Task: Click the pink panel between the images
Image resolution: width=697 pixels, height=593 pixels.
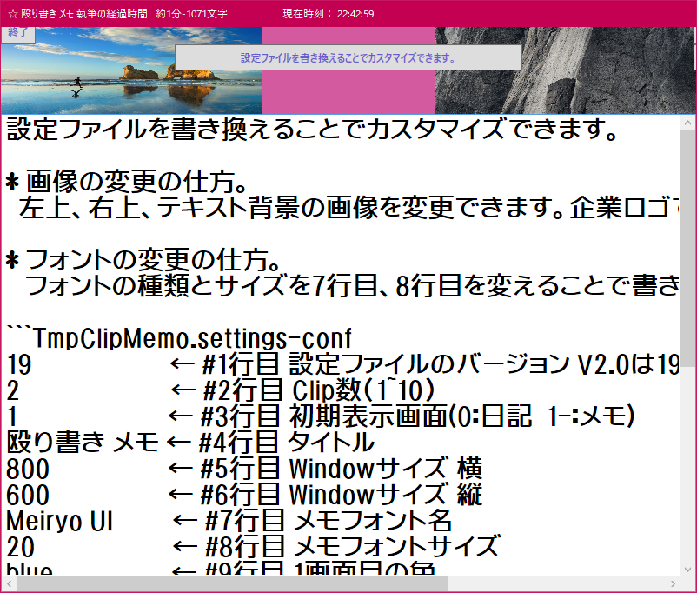Action: [x=348, y=91]
